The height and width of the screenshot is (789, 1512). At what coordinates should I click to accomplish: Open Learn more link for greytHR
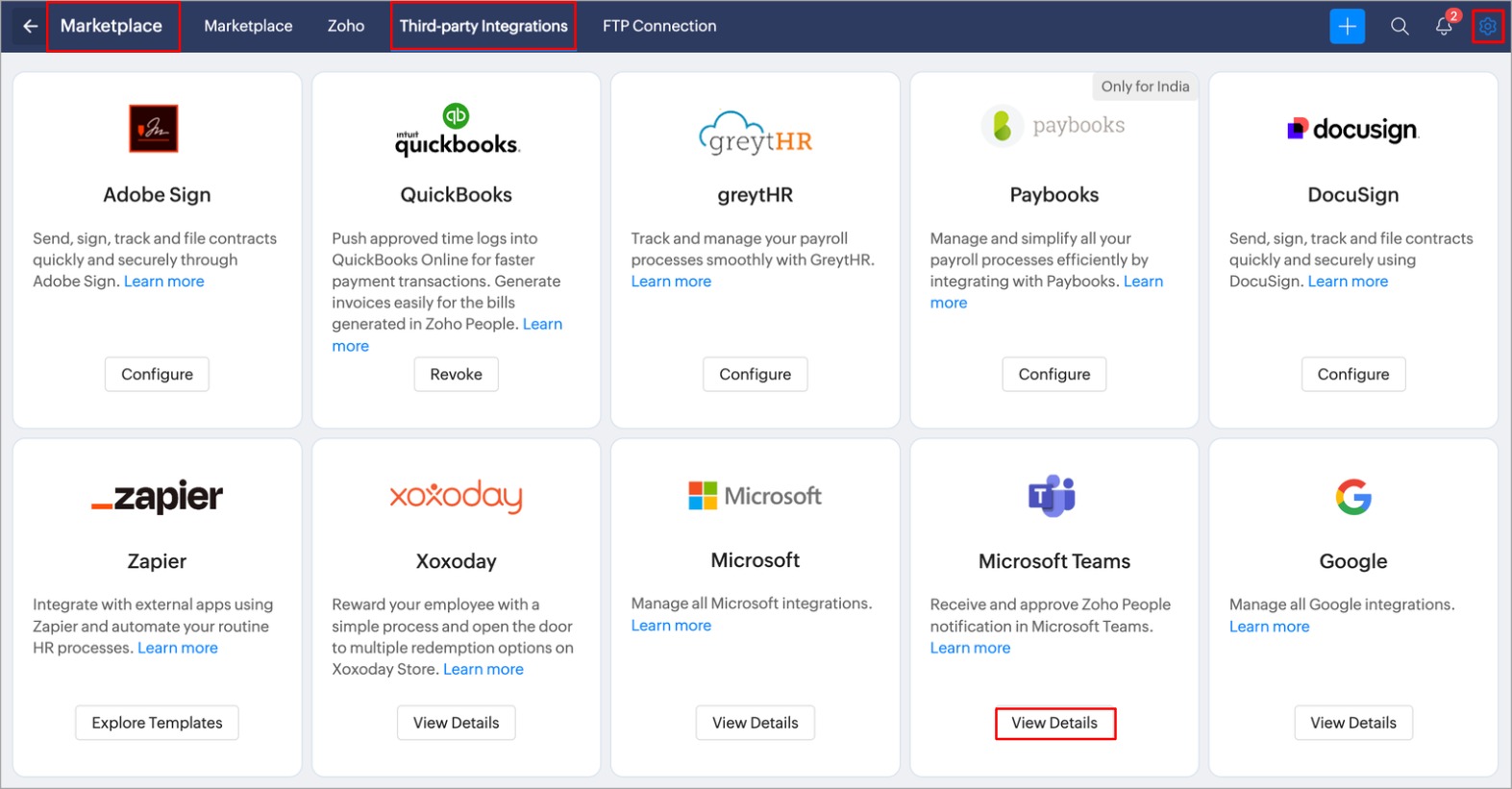pos(671,282)
